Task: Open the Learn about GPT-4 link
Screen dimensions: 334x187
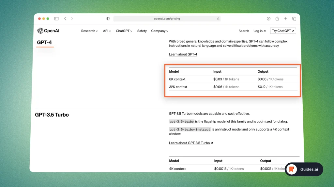Action: tap(183, 54)
